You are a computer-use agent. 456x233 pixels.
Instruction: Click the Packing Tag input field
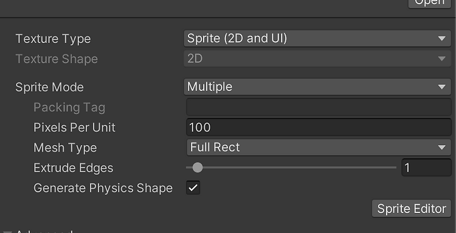click(x=319, y=107)
